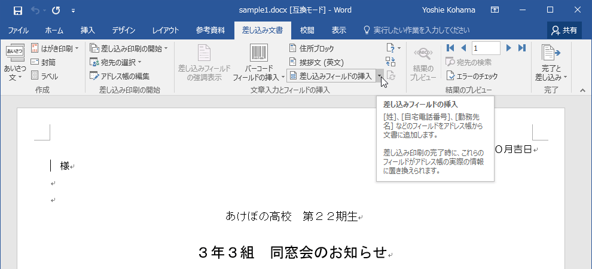Open 差し込み印刷の開始 dropdown button
This screenshot has height=269, width=592.
(x=129, y=48)
